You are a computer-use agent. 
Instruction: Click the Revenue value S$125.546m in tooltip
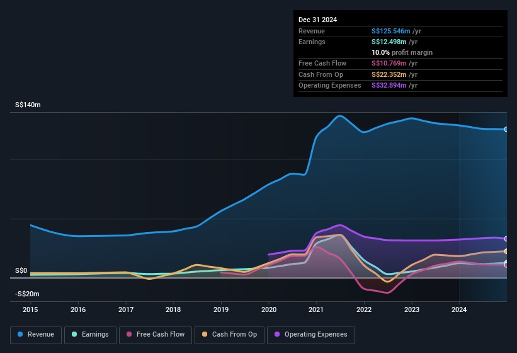click(394, 31)
